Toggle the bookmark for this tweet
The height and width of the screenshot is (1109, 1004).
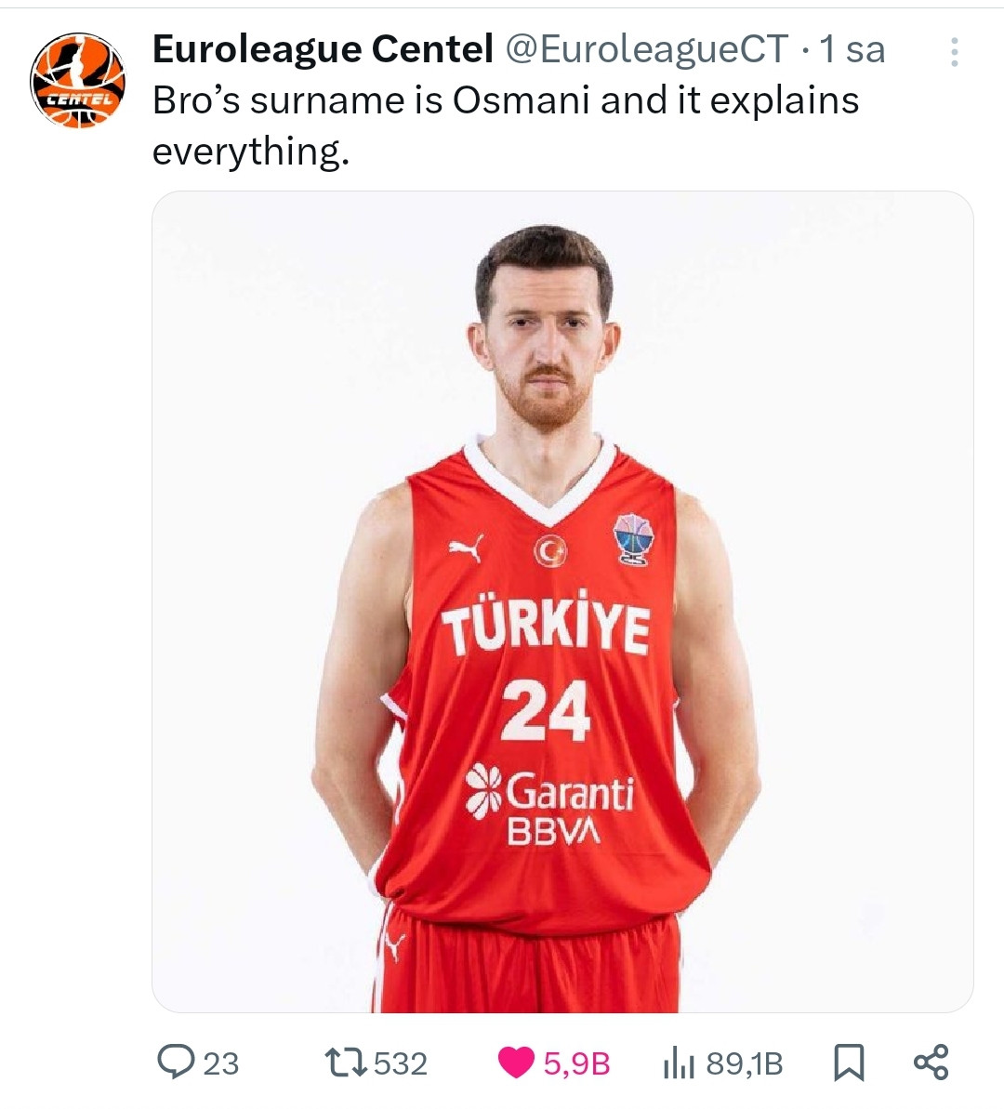(x=848, y=1062)
